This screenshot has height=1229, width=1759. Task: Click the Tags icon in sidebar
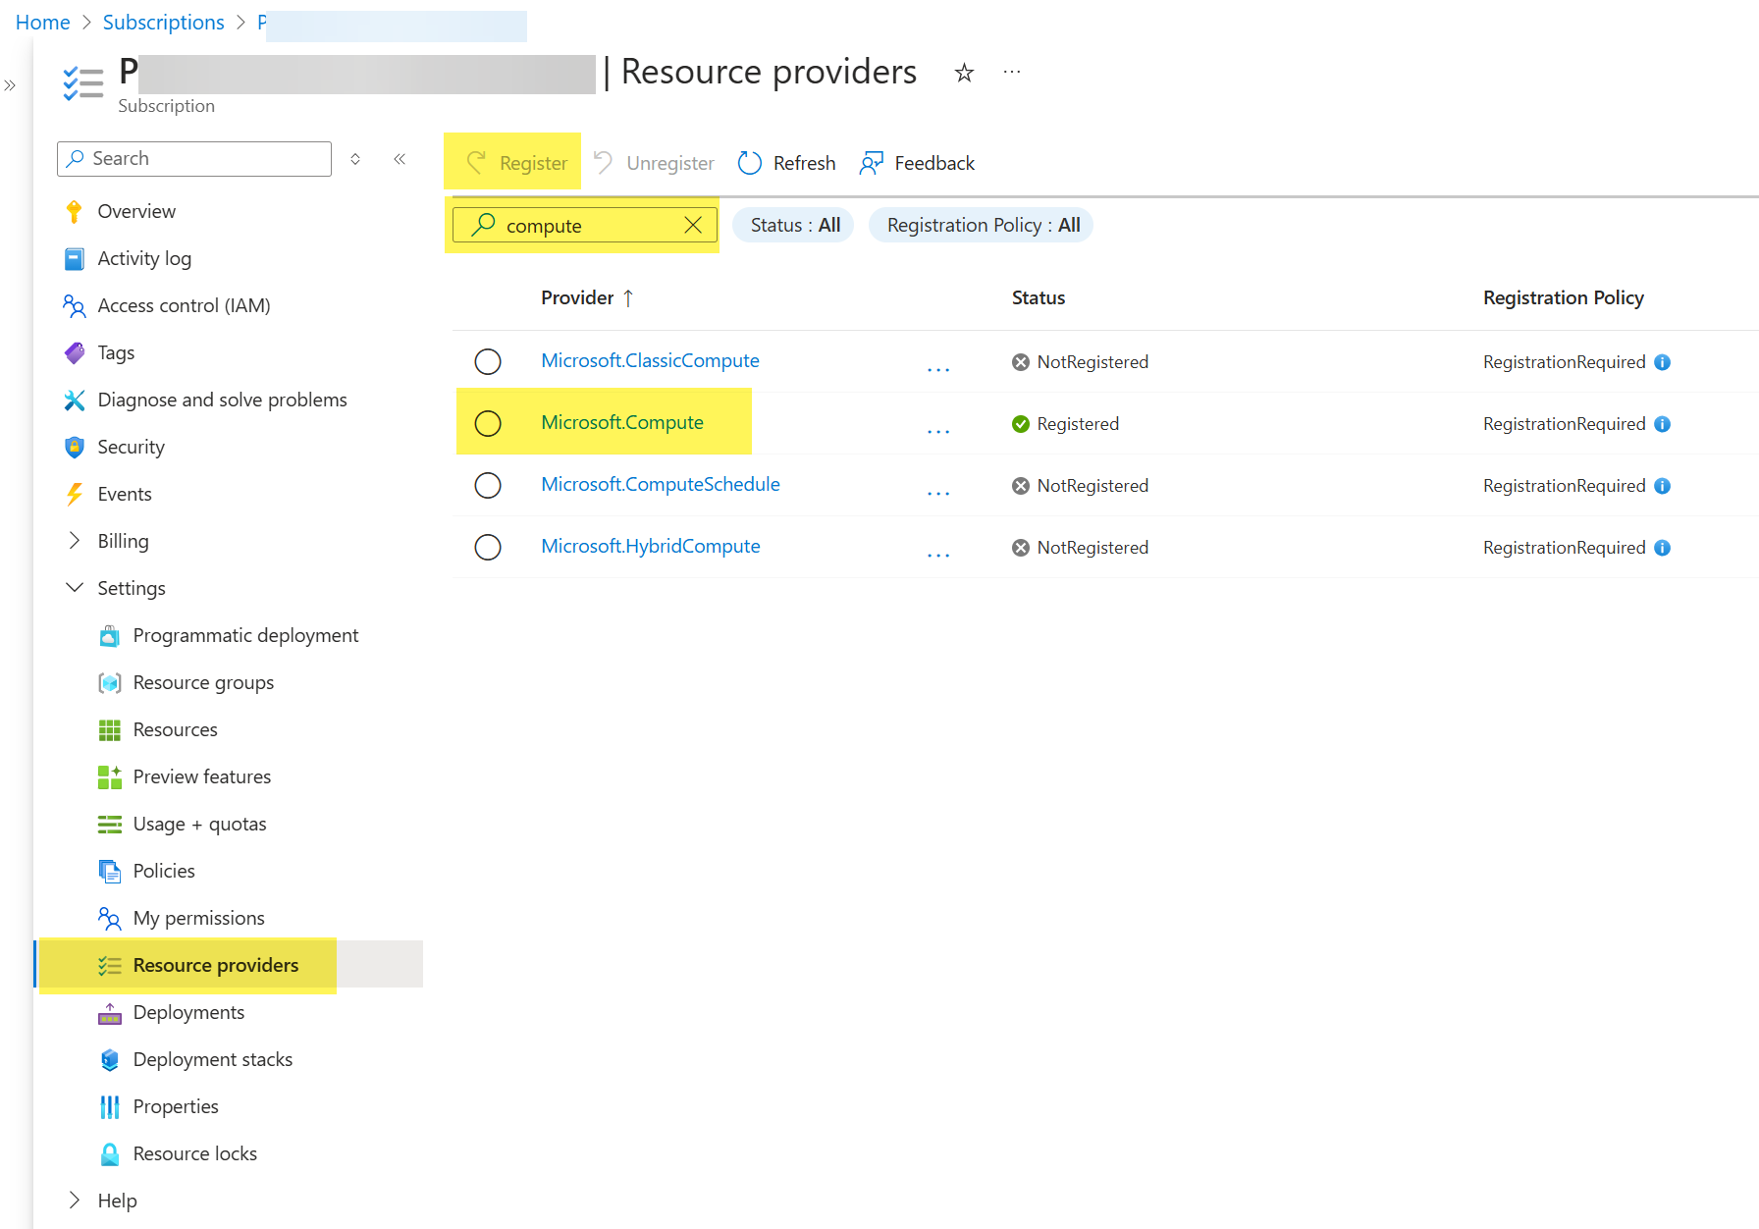pyautogui.click(x=74, y=352)
